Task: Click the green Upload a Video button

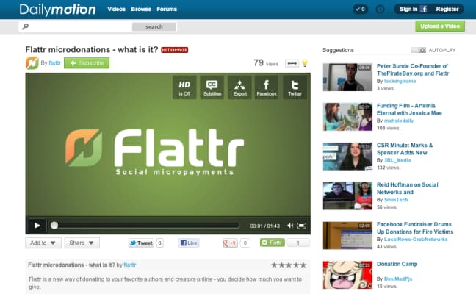Action: click(x=440, y=26)
